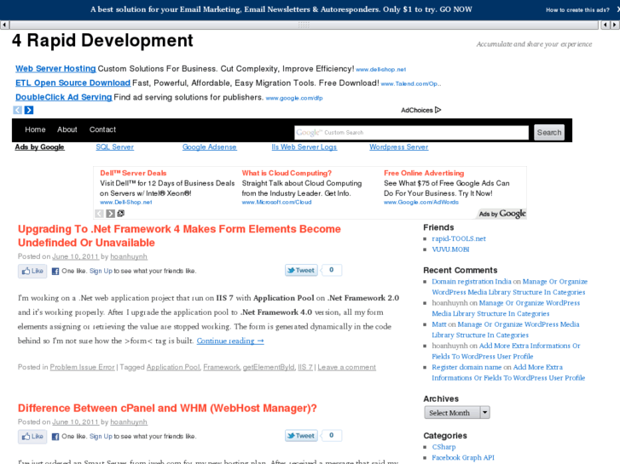This screenshot has width=620, height=464.
Task: Click Google Adsense ad link
Action: [209, 147]
